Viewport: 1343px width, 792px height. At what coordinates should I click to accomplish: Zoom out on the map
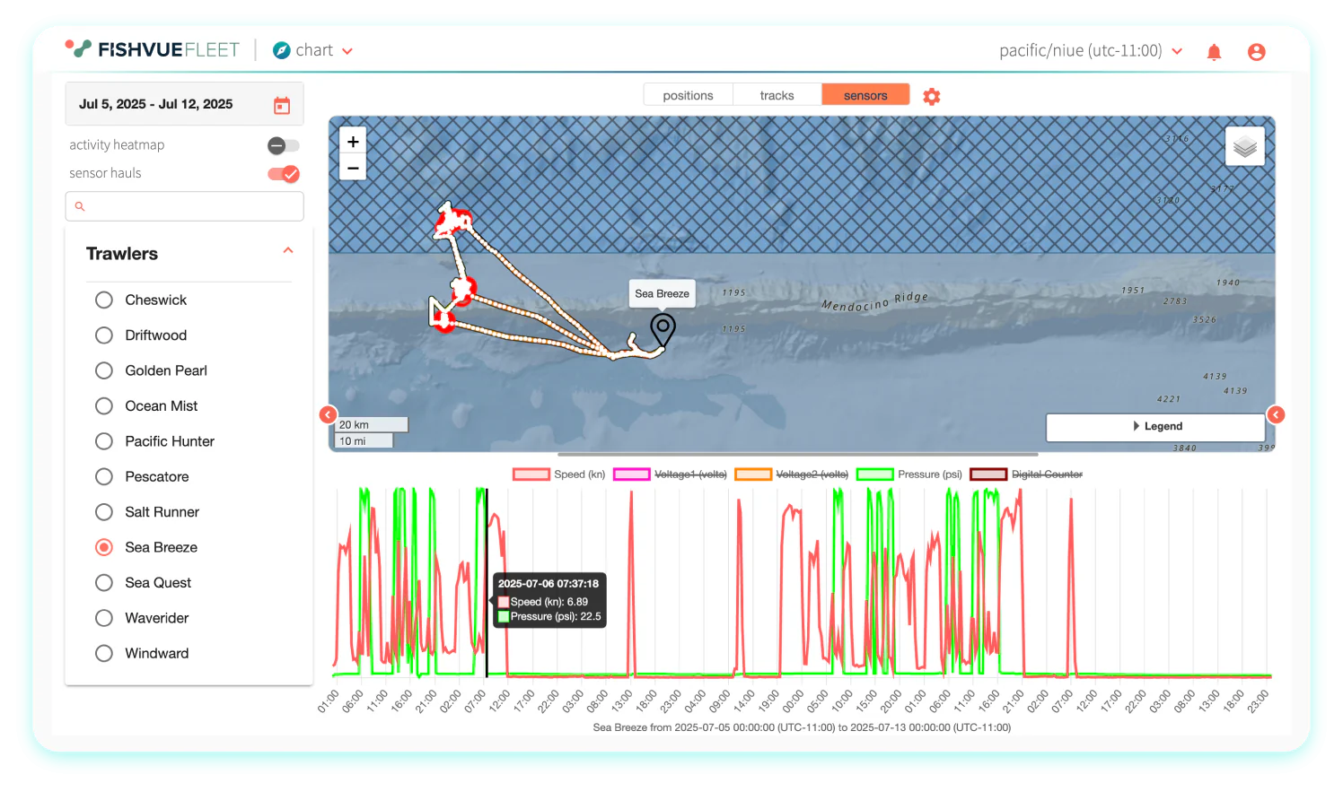coord(353,168)
